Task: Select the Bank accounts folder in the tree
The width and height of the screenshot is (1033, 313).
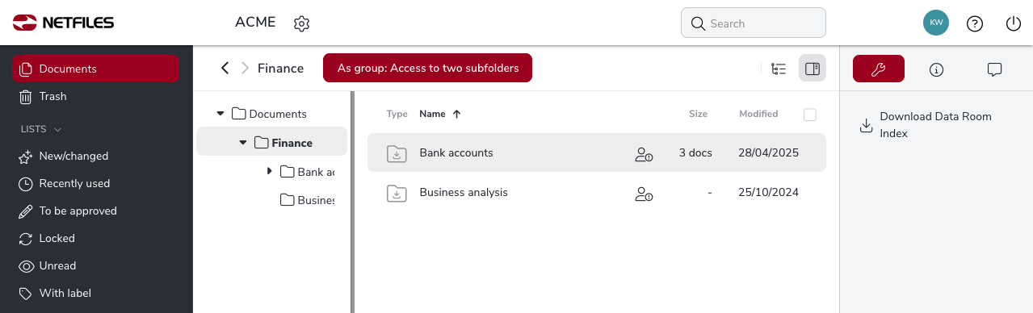Action: tap(307, 172)
